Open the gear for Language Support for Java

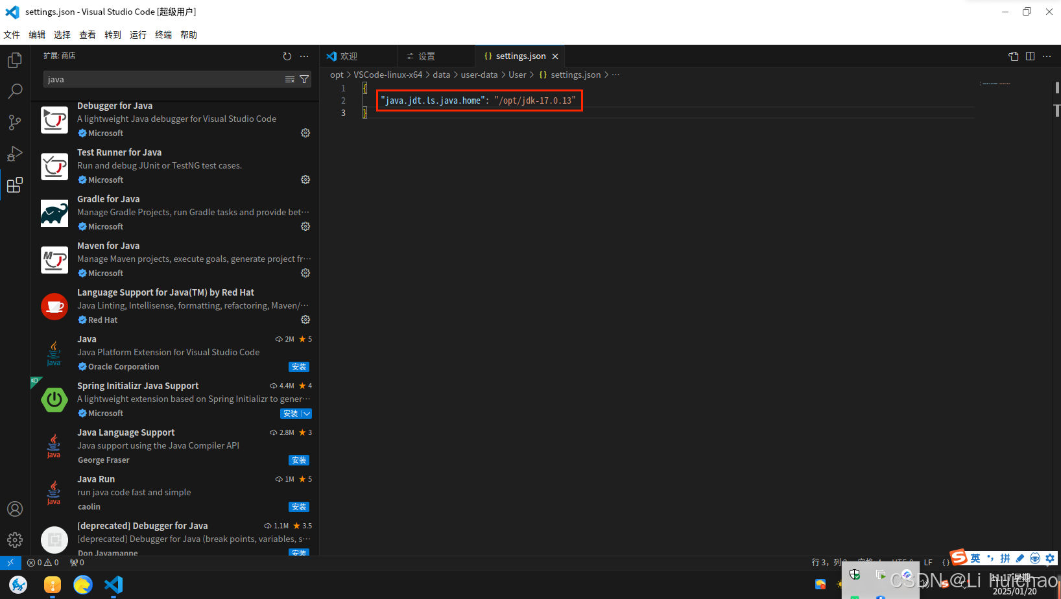point(305,320)
